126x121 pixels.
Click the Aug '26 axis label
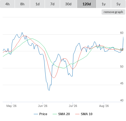tap(104, 106)
